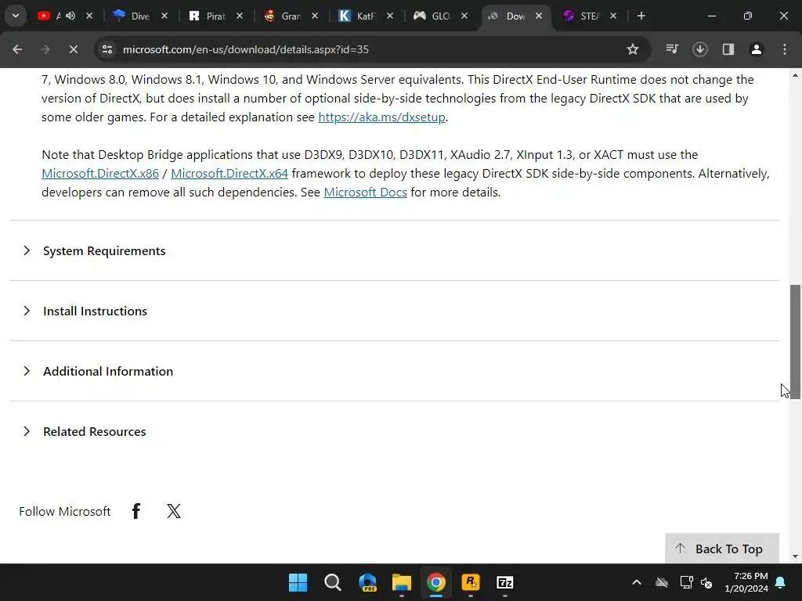Open the Chrome profile icon
This screenshot has width=802, height=601.
757,49
